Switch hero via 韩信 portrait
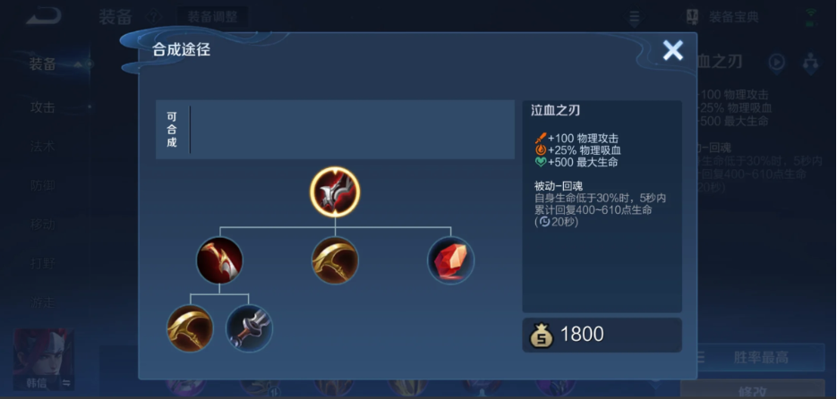 click(x=44, y=359)
